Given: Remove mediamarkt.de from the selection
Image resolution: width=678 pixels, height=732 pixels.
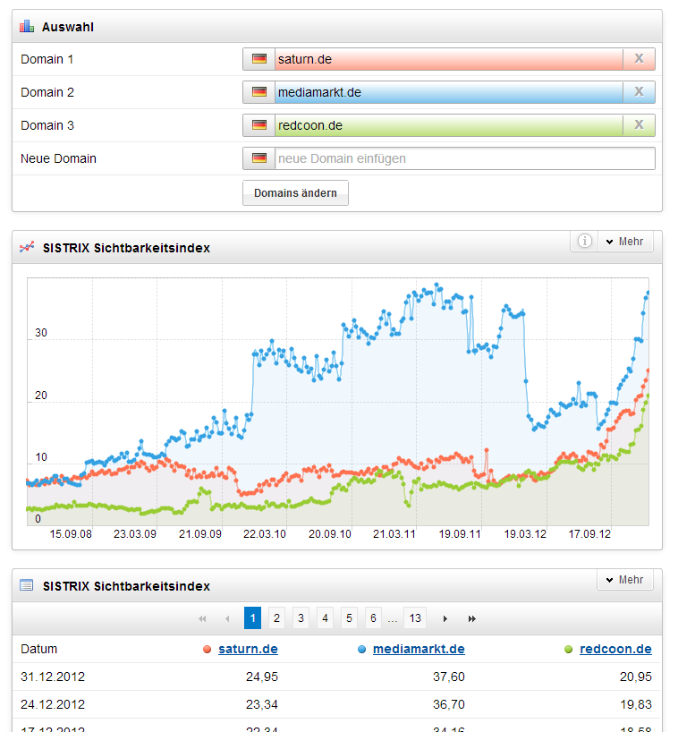Looking at the screenshot, I should 639,92.
